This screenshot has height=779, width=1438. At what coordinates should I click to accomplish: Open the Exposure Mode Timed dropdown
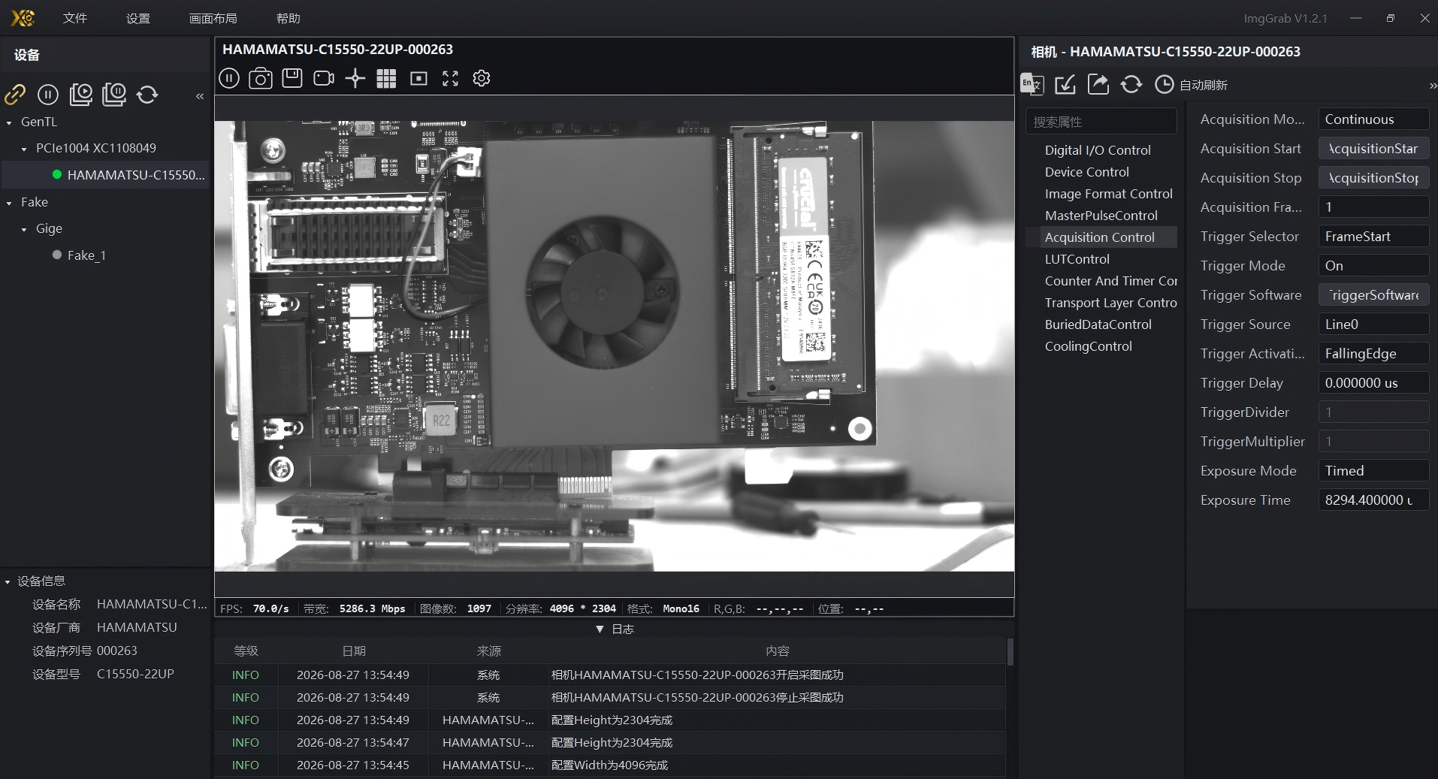[x=1373, y=471]
